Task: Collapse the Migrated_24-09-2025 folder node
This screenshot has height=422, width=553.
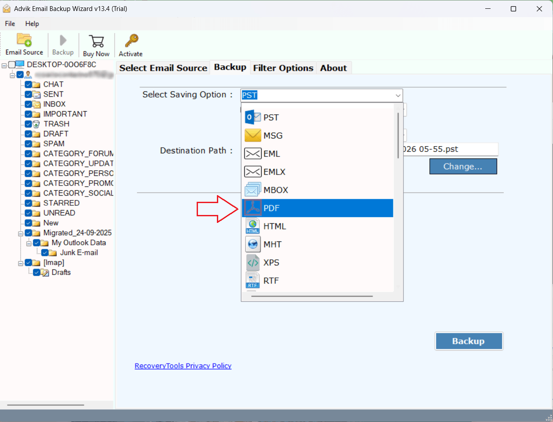Action: 20,233
